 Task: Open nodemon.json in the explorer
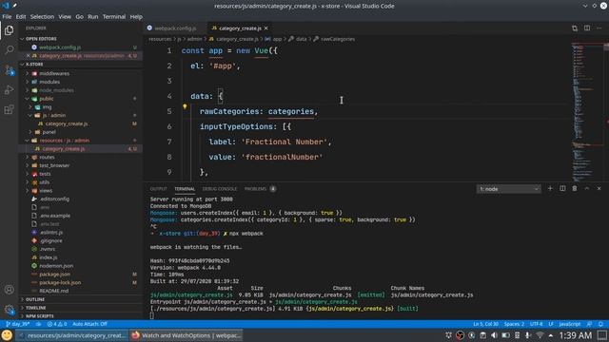coord(56,266)
